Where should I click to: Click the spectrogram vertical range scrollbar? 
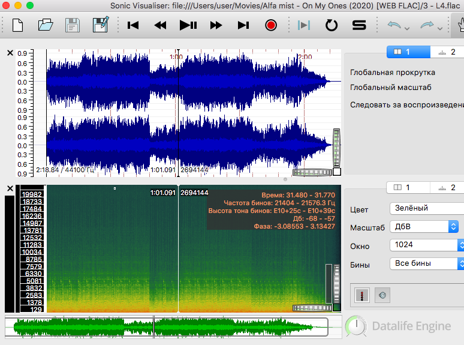329,284
